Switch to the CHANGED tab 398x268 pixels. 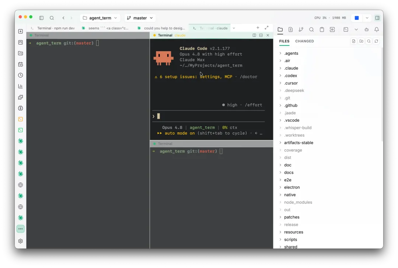pyautogui.click(x=304, y=41)
